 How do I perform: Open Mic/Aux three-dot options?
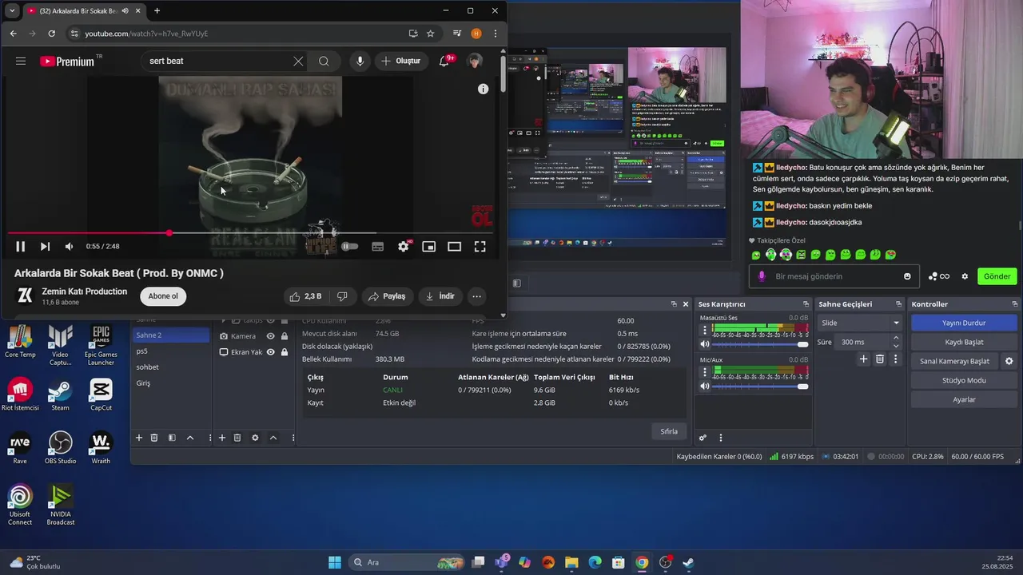[x=705, y=371]
